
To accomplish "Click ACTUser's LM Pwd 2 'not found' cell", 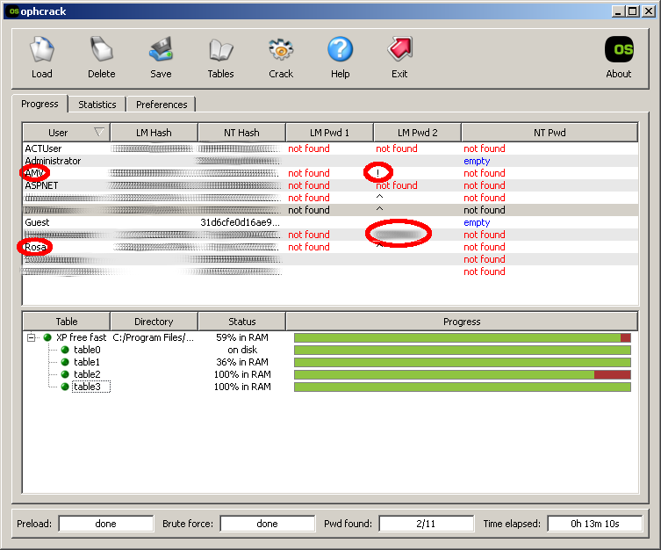I will pyautogui.click(x=396, y=148).
